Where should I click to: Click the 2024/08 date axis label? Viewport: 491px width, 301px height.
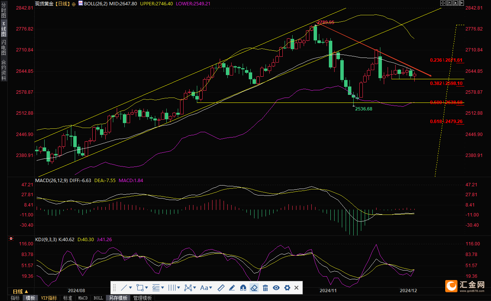tap(76, 290)
